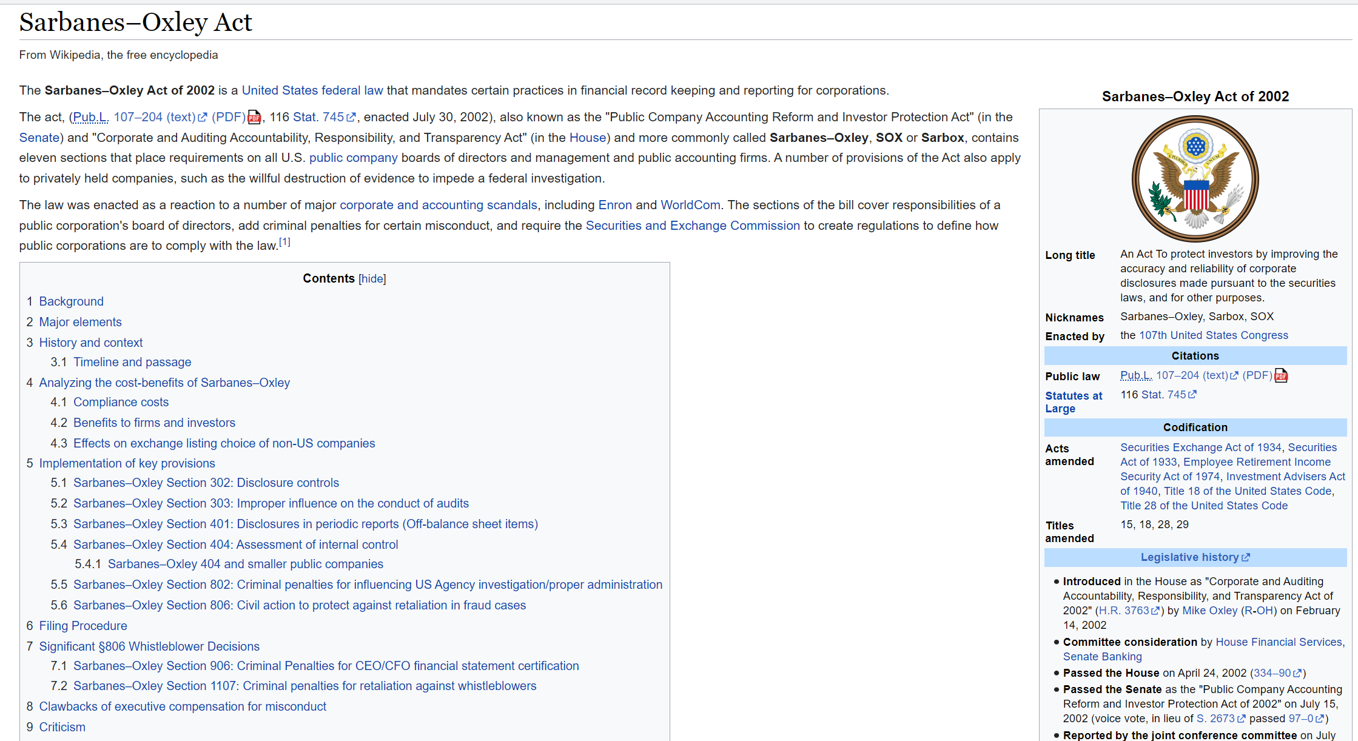
Task: Open the Mike Oxley link
Action: (1209, 611)
